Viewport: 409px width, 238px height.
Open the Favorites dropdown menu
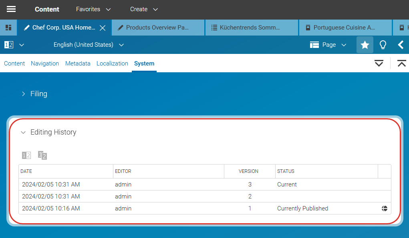click(93, 9)
